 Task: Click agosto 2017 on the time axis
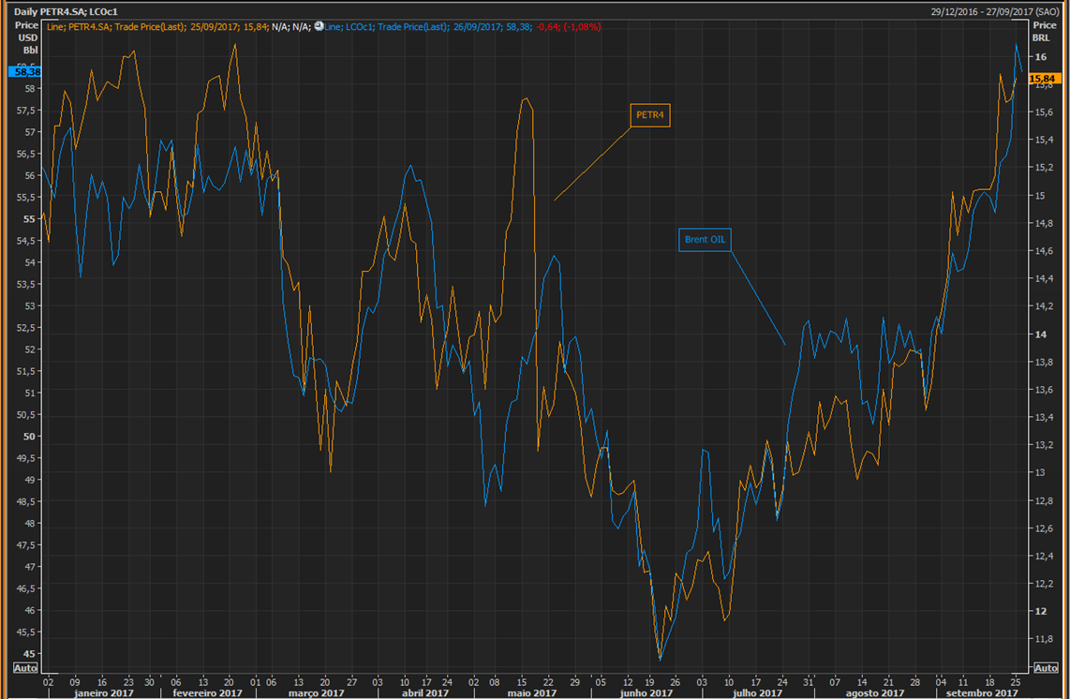[874, 692]
